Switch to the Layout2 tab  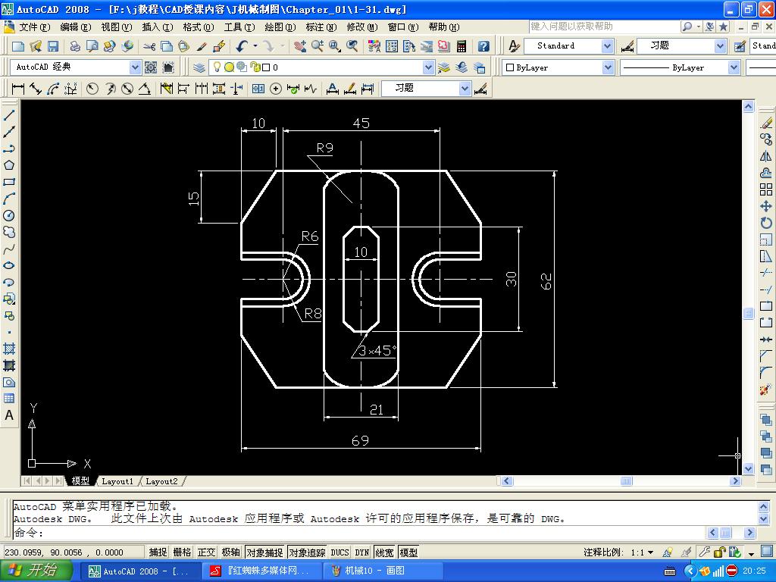click(x=161, y=481)
